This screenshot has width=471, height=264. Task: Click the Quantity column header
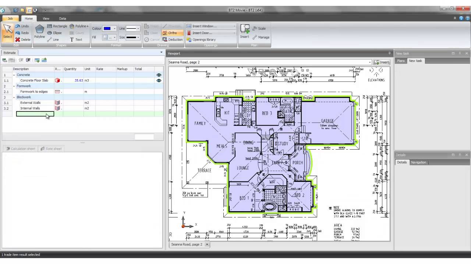point(73,69)
